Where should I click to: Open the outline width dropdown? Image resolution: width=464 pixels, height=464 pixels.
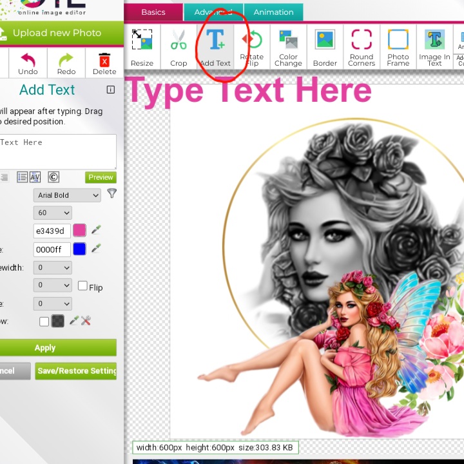pyautogui.click(x=53, y=268)
